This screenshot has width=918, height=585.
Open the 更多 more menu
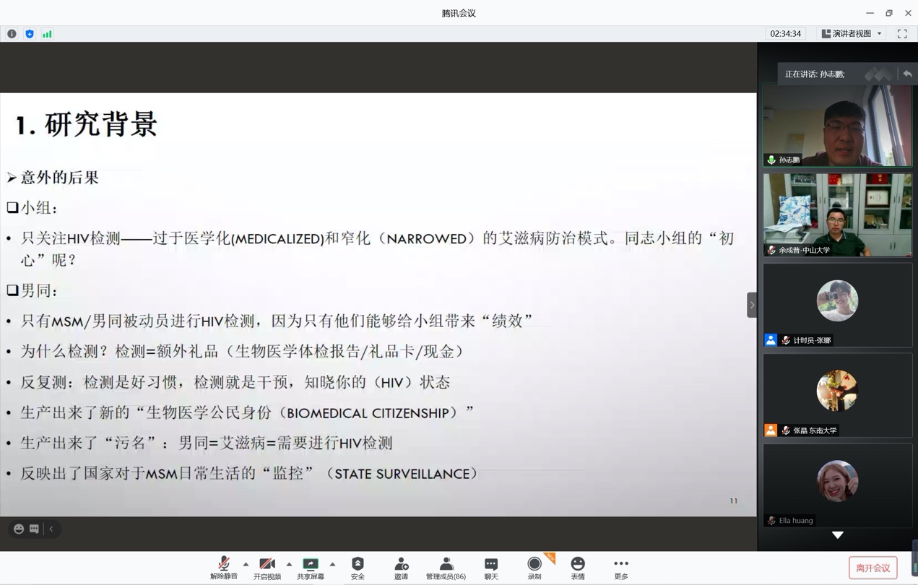(x=621, y=568)
